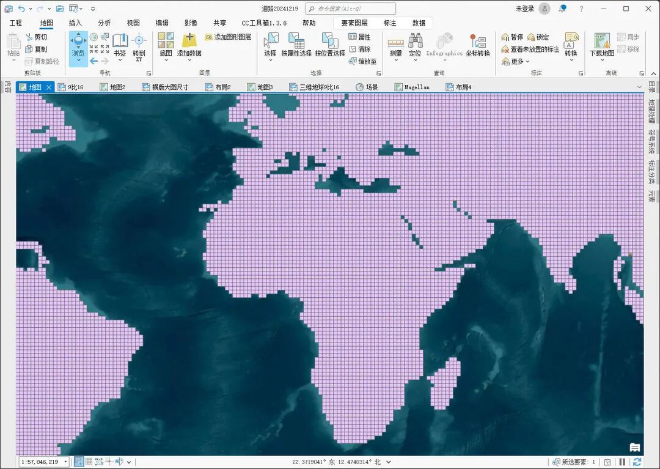Click the command search box
The width and height of the screenshot is (660, 469).
click(350, 9)
